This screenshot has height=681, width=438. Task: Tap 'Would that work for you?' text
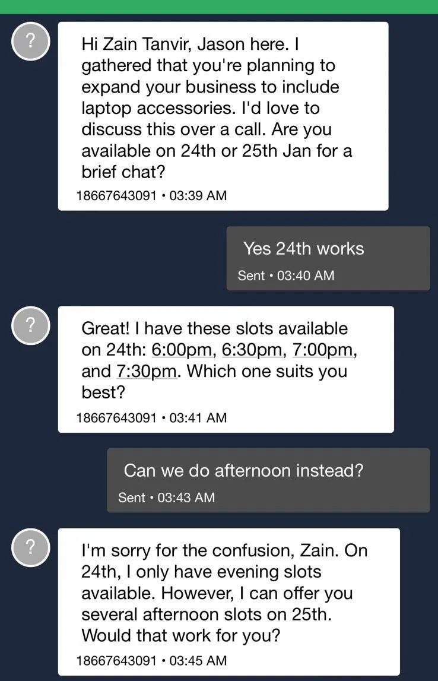tap(180, 635)
